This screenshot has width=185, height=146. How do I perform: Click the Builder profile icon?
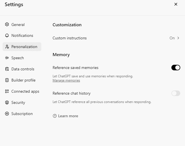pyautogui.click(x=7, y=80)
